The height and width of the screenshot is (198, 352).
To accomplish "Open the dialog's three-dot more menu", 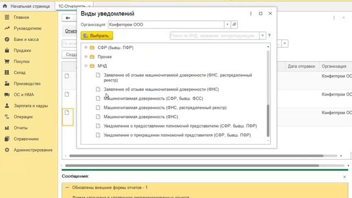I will [x=251, y=14].
